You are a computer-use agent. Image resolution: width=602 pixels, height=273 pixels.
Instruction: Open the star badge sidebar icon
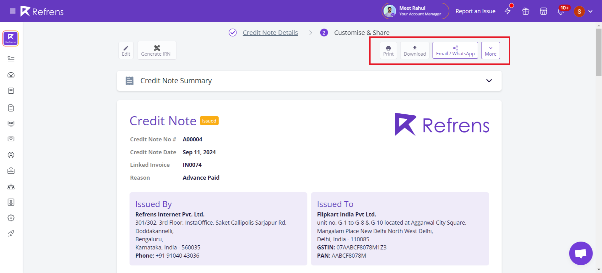point(11,202)
